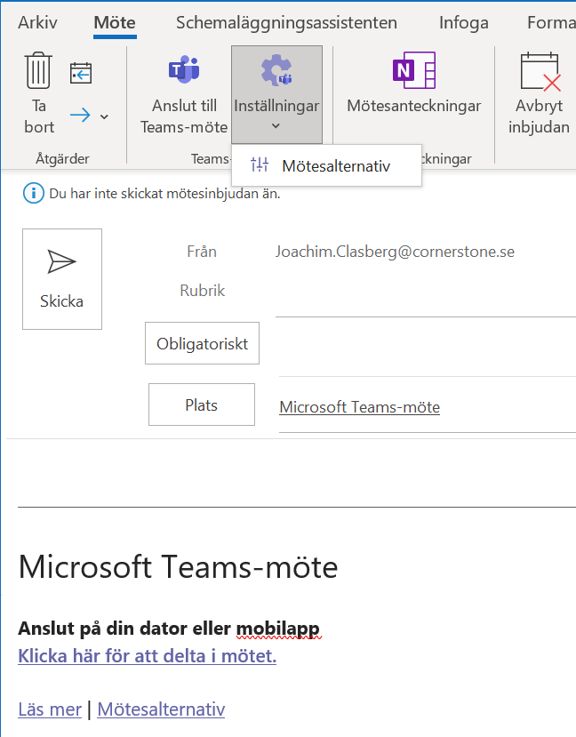Click the blue forward arrow icon
Viewport: 576px width, 737px height.
(x=80, y=116)
